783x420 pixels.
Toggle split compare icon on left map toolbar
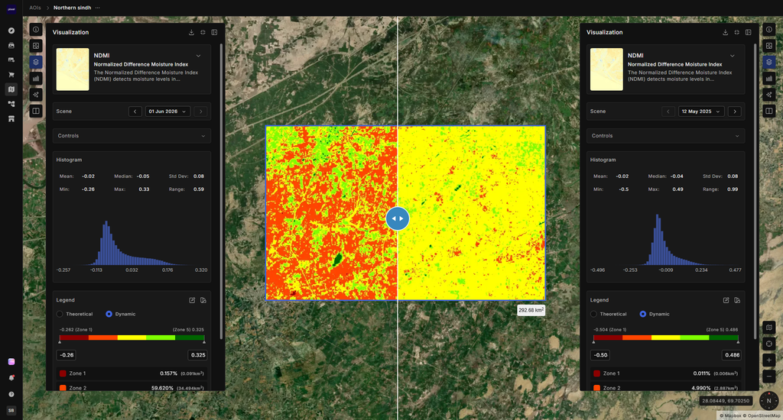pyautogui.click(x=36, y=111)
